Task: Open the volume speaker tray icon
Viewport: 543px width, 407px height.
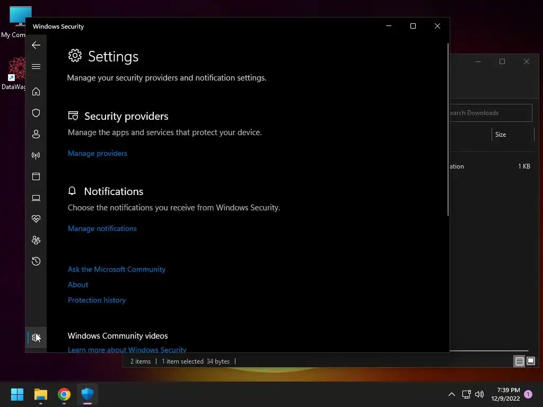Action: pyautogui.click(x=479, y=394)
